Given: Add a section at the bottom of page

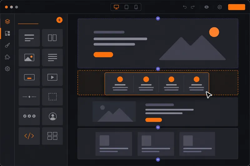Looking at the screenshot, I should [158, 159].
